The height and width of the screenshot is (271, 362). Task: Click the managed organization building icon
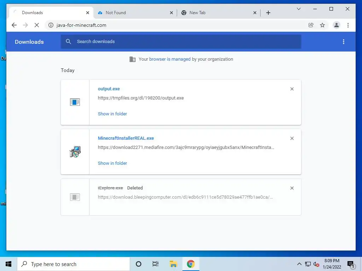133,59
